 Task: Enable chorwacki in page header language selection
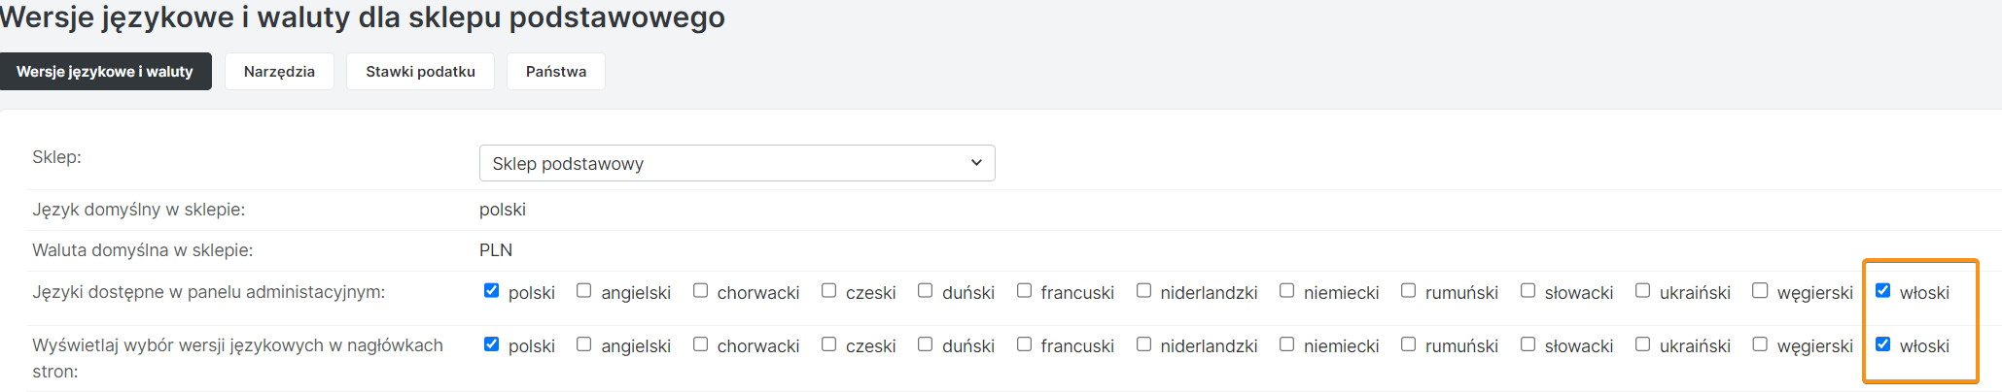(700, 344)
